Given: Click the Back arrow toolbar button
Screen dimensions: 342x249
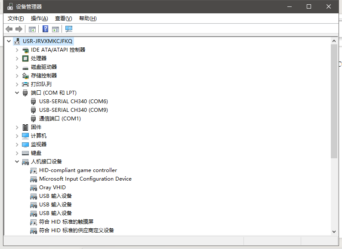Looking at the screenshot, I should coord(9,29).
